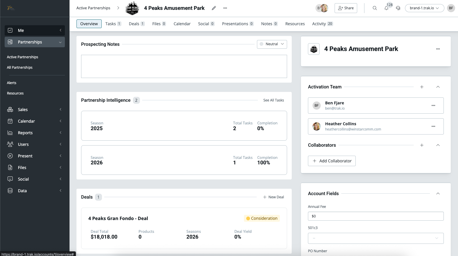
Task: Open the search magnifier icon
Action: [375, 8]
